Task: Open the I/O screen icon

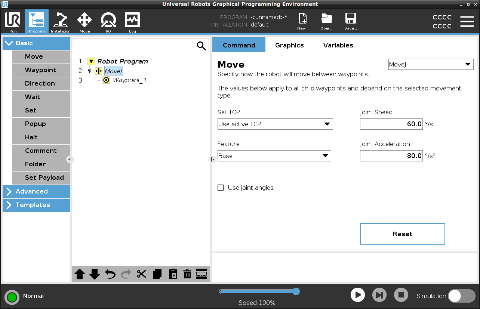Action: pos(108,22)
